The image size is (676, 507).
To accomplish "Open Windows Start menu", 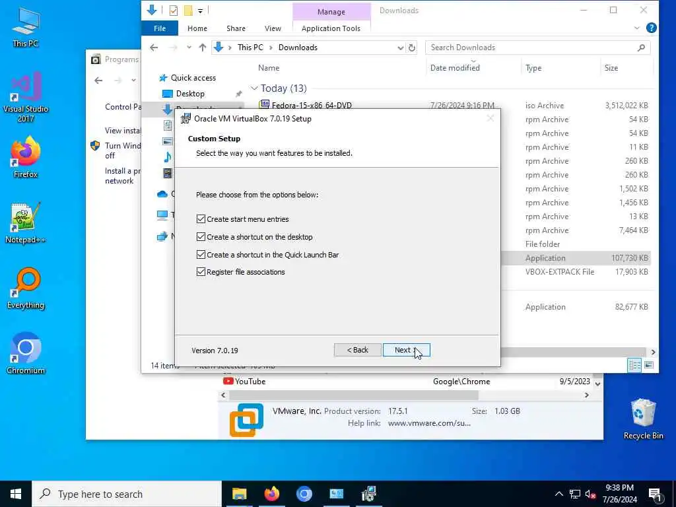I will pyautogui.click(x=16, y=494).
